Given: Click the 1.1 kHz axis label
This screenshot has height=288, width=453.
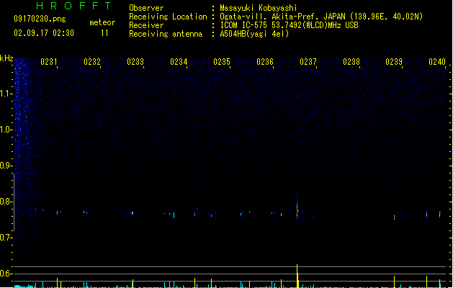Looking at the screenshot, I should tap(6, 94).
